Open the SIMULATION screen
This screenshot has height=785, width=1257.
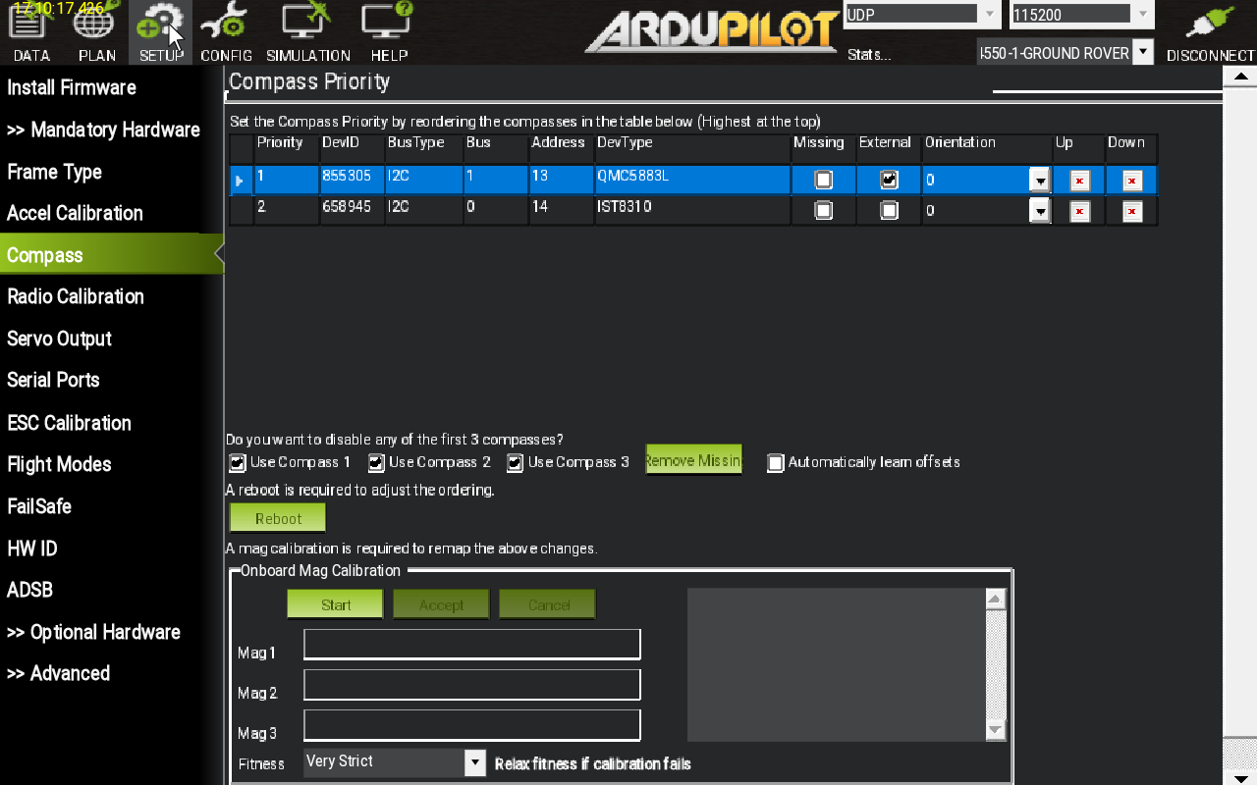(308, 33)
